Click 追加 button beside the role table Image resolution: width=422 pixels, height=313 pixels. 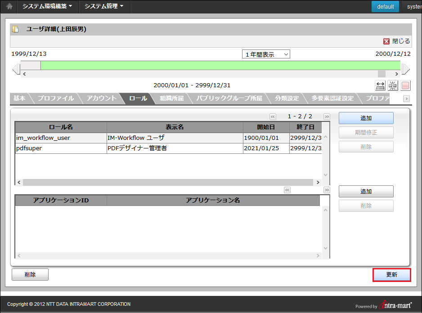(366, 118)
